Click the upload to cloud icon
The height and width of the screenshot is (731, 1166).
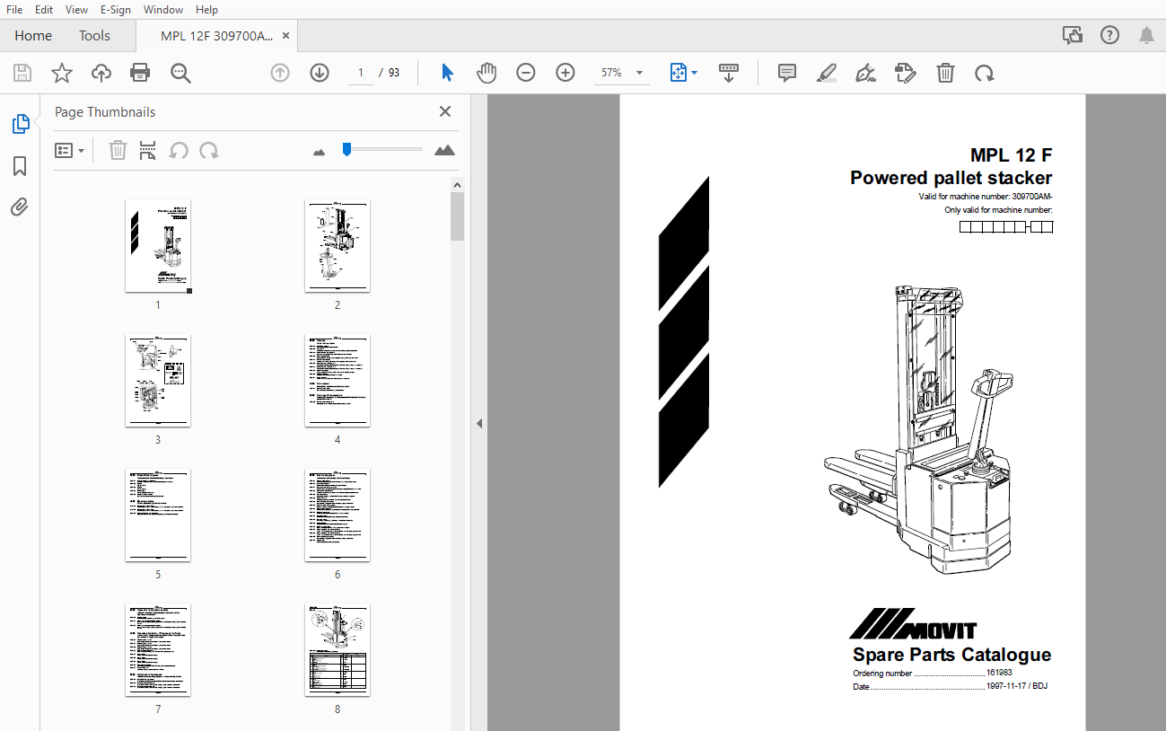[x=101, y=73]
